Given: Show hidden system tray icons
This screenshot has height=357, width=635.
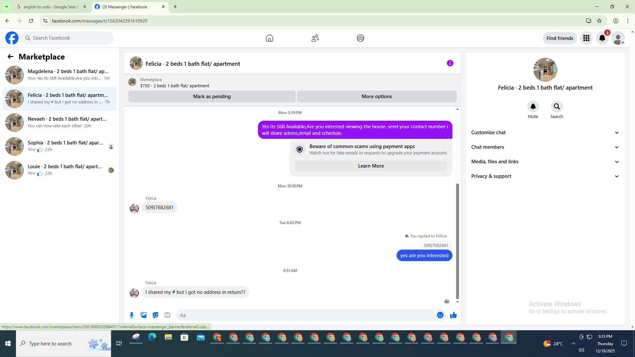Looking at the screenshot, I should [573, 344].
